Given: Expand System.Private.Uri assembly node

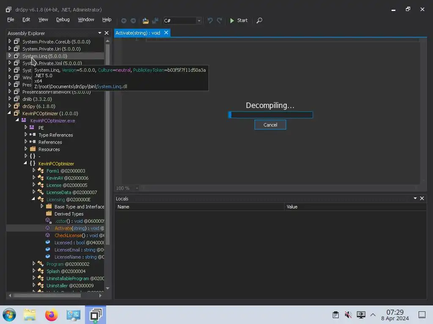Looking at the screenshot, I should pos(10,49).
